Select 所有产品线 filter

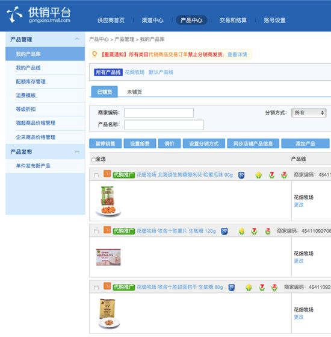pos(108,72)
